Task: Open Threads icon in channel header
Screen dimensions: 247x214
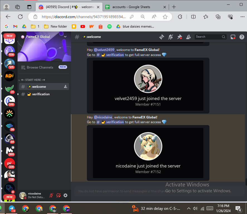Action: click(162, 37)
